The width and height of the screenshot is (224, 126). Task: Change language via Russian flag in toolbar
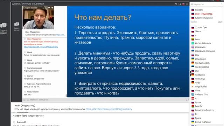pos(183,4)
